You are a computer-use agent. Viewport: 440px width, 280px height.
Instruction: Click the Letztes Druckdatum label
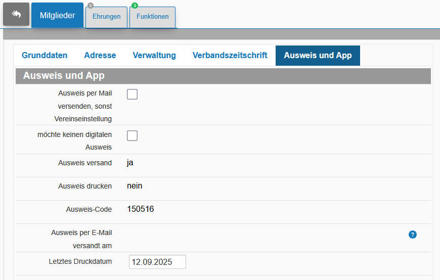[x=80, y=261]
